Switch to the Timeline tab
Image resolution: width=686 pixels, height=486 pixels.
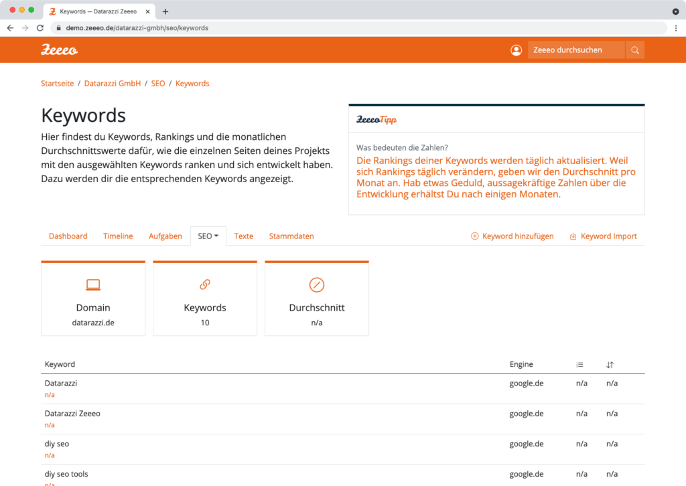pyautogui.click(x=118, y=236)
